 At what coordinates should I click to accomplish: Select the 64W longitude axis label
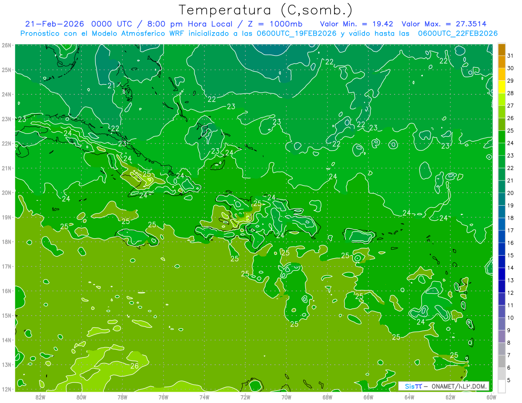[409, 396]
